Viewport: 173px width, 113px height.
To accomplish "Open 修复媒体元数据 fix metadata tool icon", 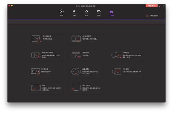I will (x=36, y=55).
